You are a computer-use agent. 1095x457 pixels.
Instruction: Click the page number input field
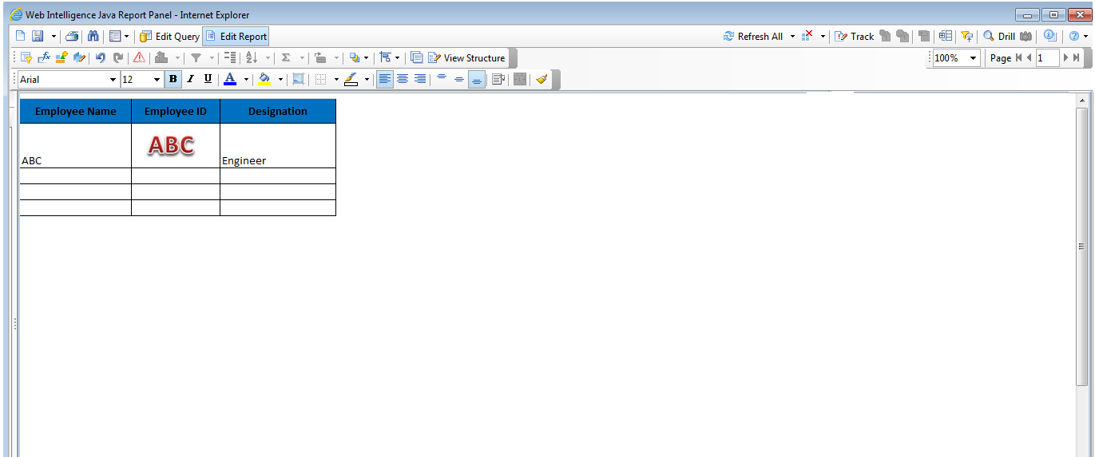pyautogui.click(x=1047, y=58)
